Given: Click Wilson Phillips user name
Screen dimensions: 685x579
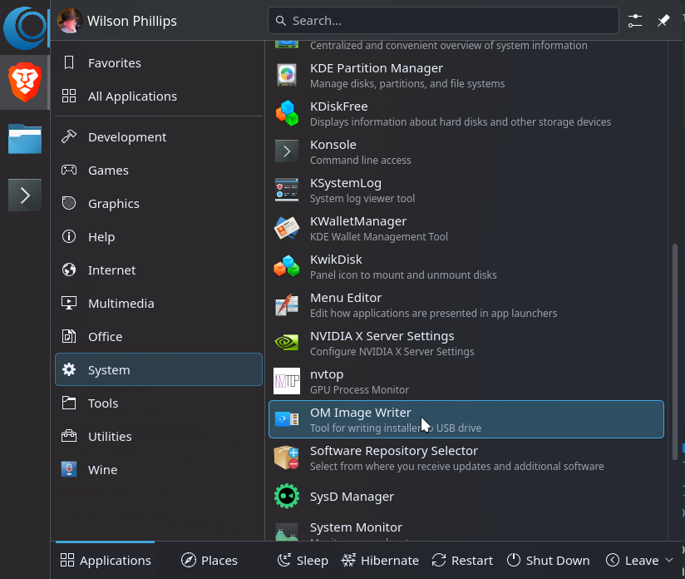Looking at the screenshot, I should coord(132,21).
